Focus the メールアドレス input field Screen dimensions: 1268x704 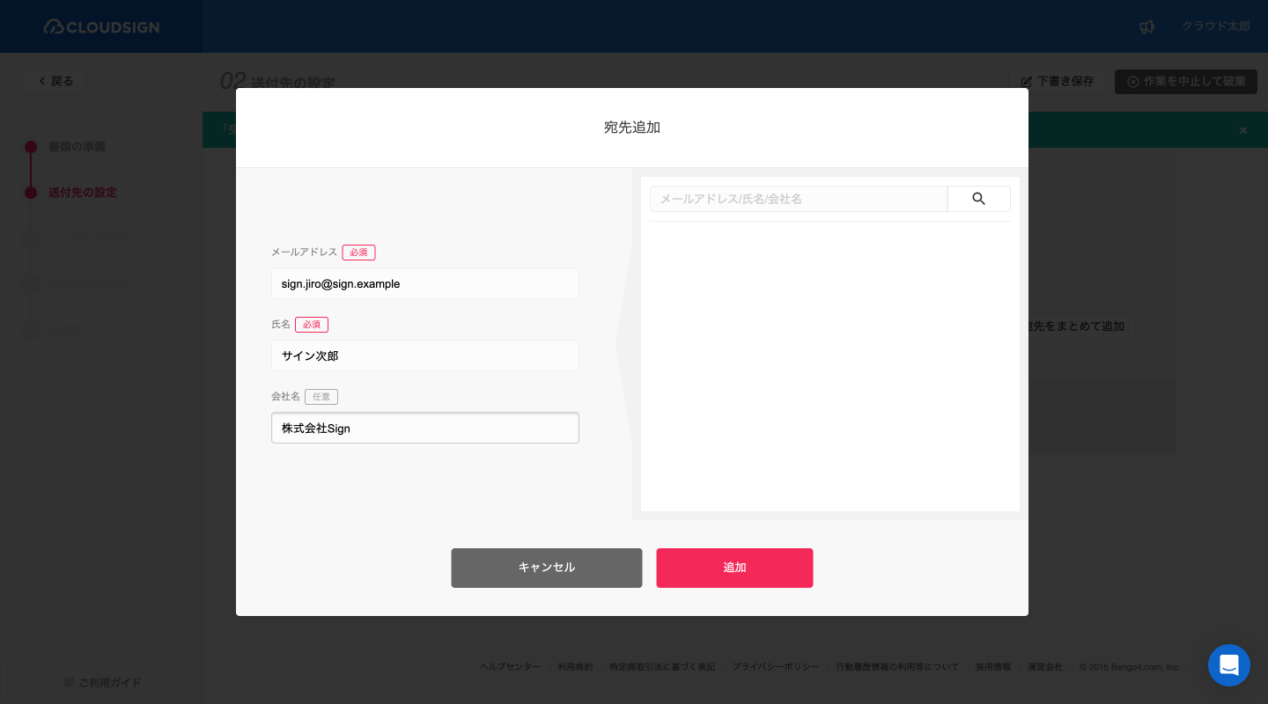(x=424, y=283)
